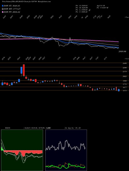Click the 'Pre H: 1628.00' high value
129x171 pixels.
pyautogui.click(x=82, y=8)
